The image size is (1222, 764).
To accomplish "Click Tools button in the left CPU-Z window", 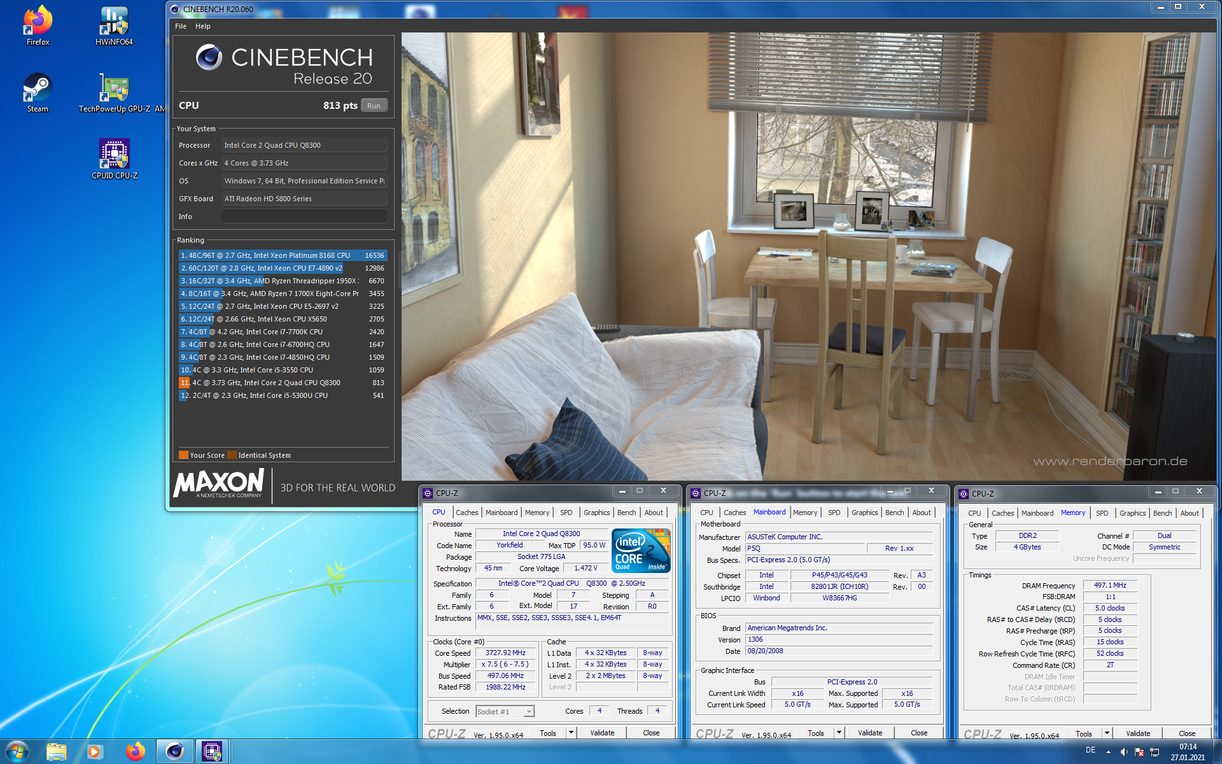I will pyautogui.click(x=548, y=733).
